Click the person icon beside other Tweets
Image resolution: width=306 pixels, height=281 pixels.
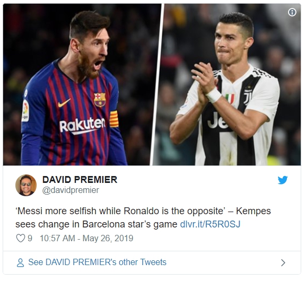(20, 262)
